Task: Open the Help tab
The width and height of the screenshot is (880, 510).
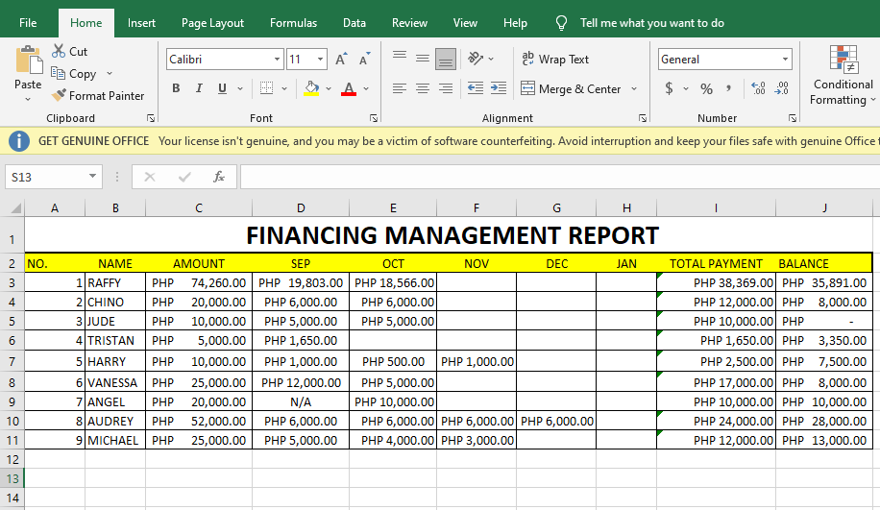Action: [x=515, y=23]
